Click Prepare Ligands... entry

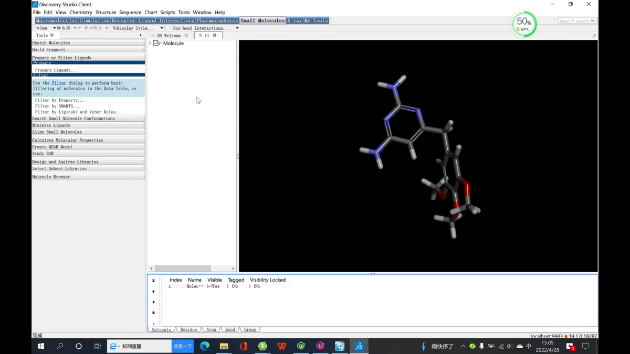pos(56,70)
